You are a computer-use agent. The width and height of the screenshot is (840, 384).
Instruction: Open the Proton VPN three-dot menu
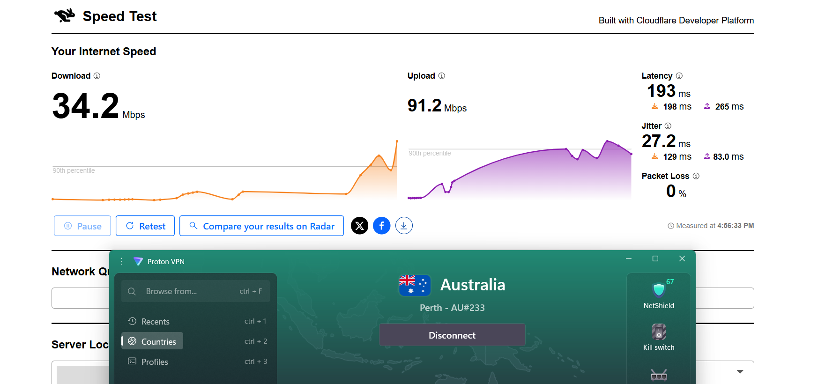coord(121,261)
